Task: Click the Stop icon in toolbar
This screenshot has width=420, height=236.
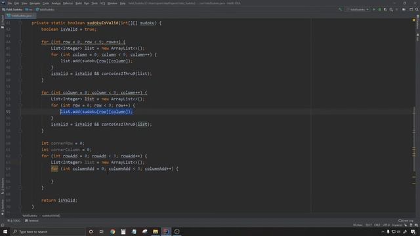Action: [x=396, y=10]
